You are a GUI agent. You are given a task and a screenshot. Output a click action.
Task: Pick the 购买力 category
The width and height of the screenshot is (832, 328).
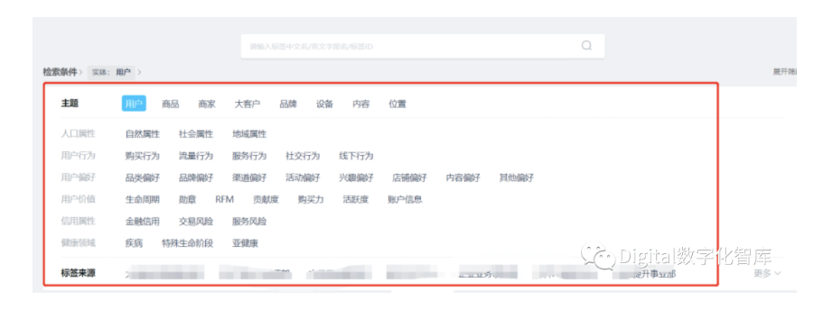pyautogui.click(x=311, y=199)
